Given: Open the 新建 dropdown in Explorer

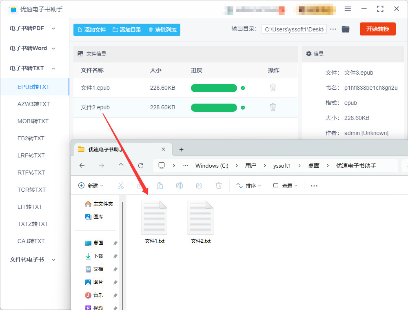Looking at the screenshot, I should (91, 186).
